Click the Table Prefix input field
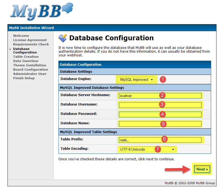 coord(160,140)
